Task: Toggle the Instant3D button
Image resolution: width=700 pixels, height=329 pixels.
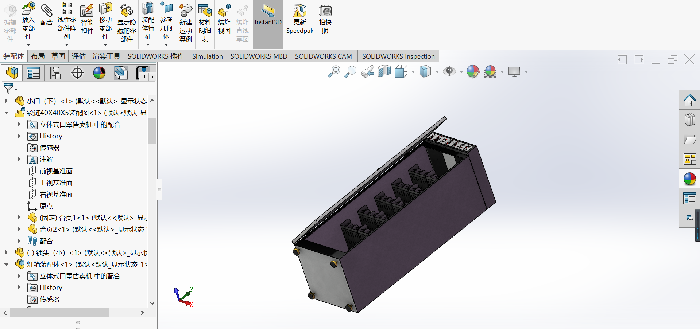Action: 268,24
